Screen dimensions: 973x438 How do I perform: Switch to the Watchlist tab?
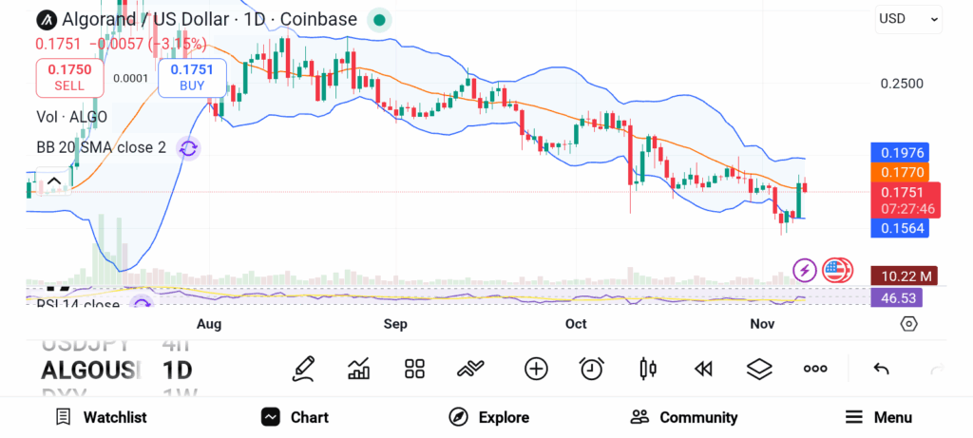point(101,417)
